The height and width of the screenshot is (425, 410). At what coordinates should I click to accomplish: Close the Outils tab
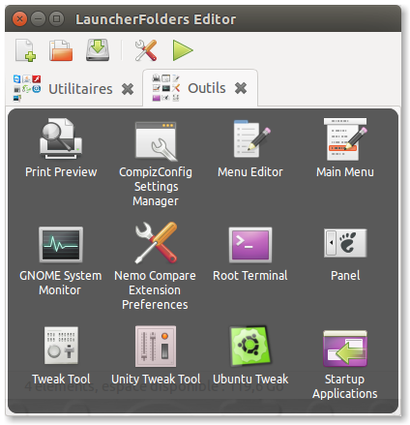241,88
